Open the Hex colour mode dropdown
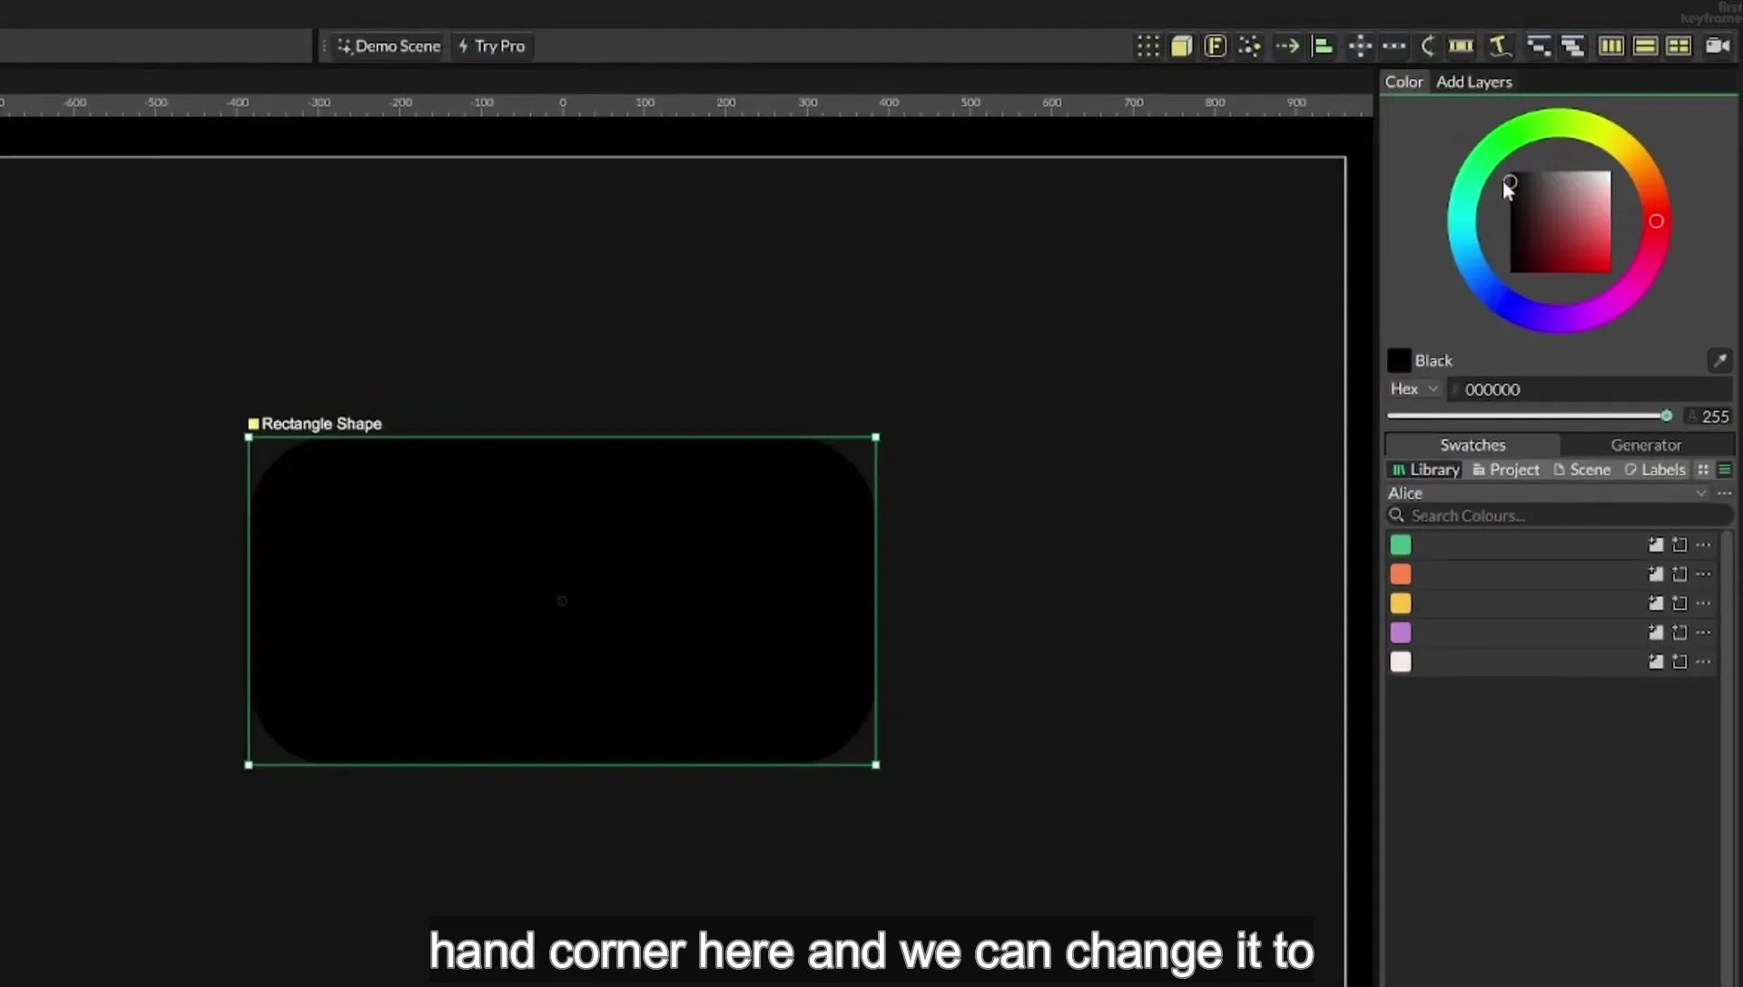Screen dimensions: 1743x987 tap(1414, 388)
